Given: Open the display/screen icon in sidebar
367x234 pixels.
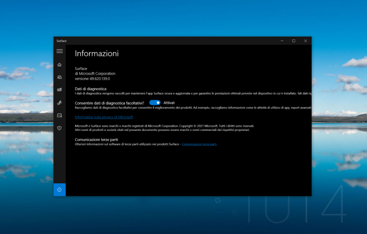Looking at the screenshot, I should pos(59,115).
